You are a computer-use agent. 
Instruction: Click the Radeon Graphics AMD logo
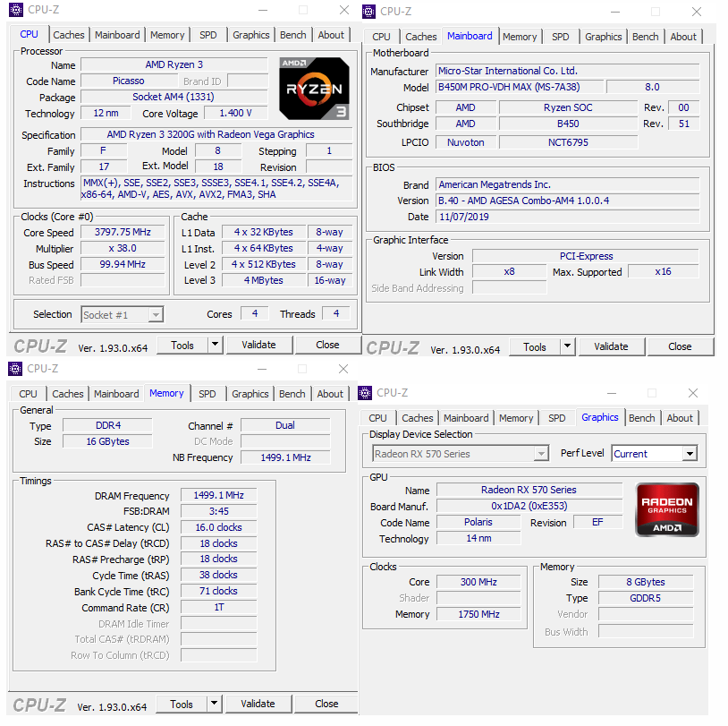(666, 510)
